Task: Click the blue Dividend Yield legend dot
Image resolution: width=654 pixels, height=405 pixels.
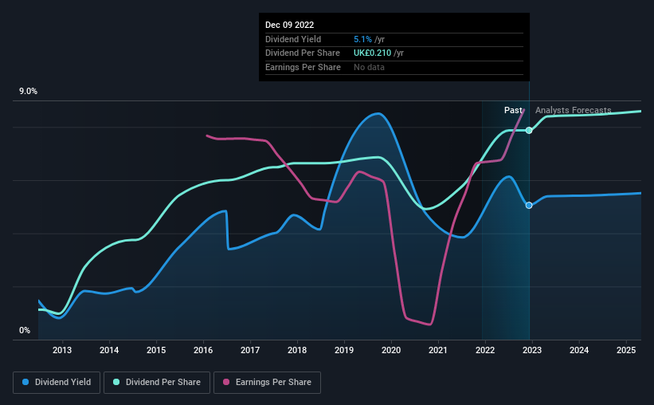Action: [x=25, y=382]
